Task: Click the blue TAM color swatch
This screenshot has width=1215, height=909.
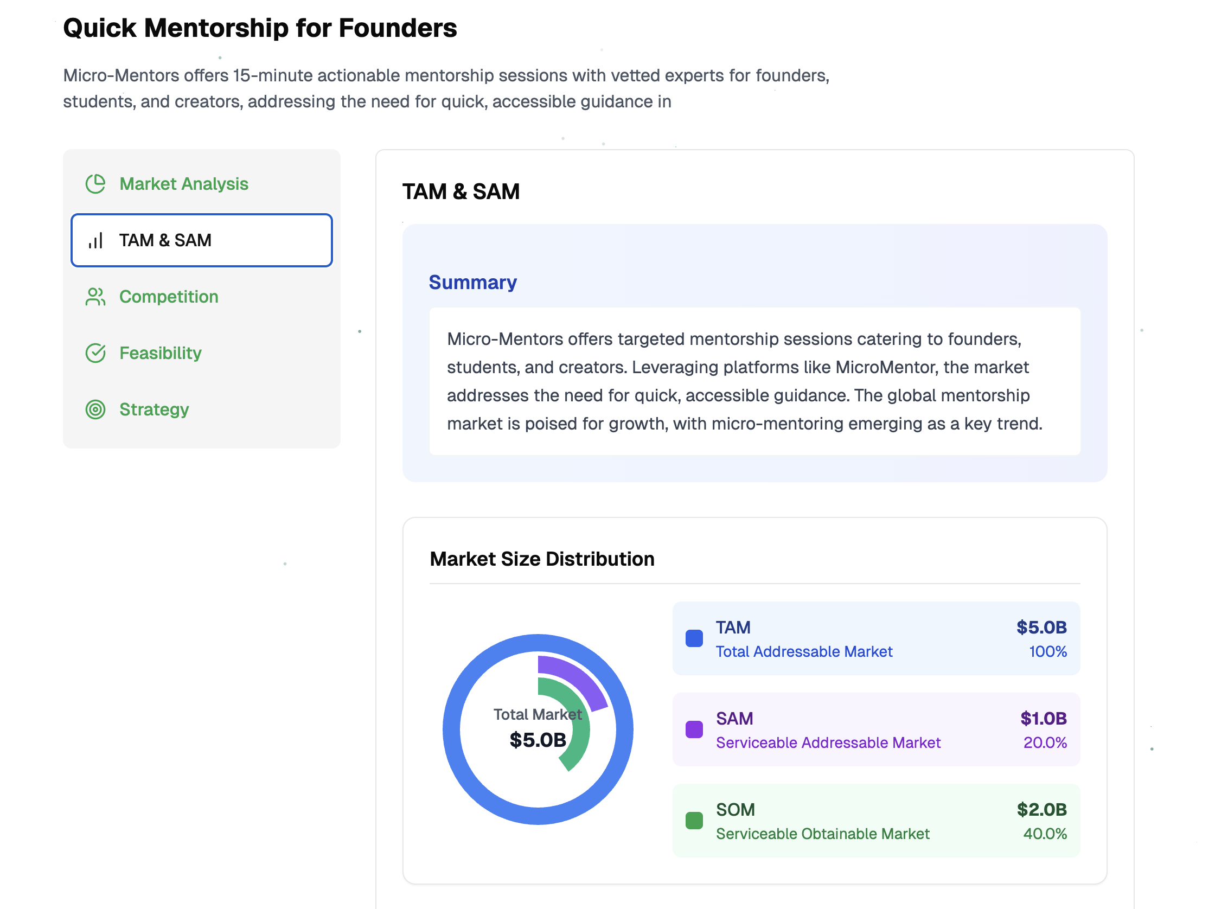Action: [x=694, y=638]
